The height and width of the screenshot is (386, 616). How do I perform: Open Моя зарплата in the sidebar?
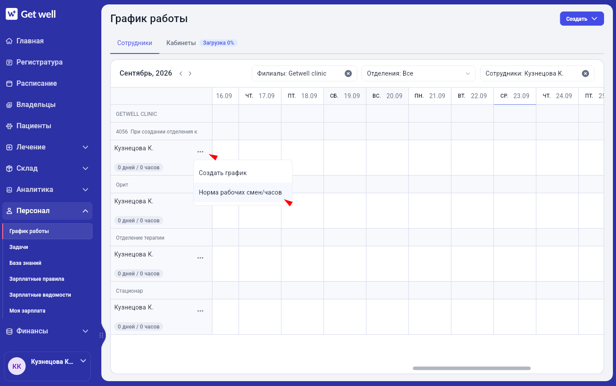(x=27, y=311)
